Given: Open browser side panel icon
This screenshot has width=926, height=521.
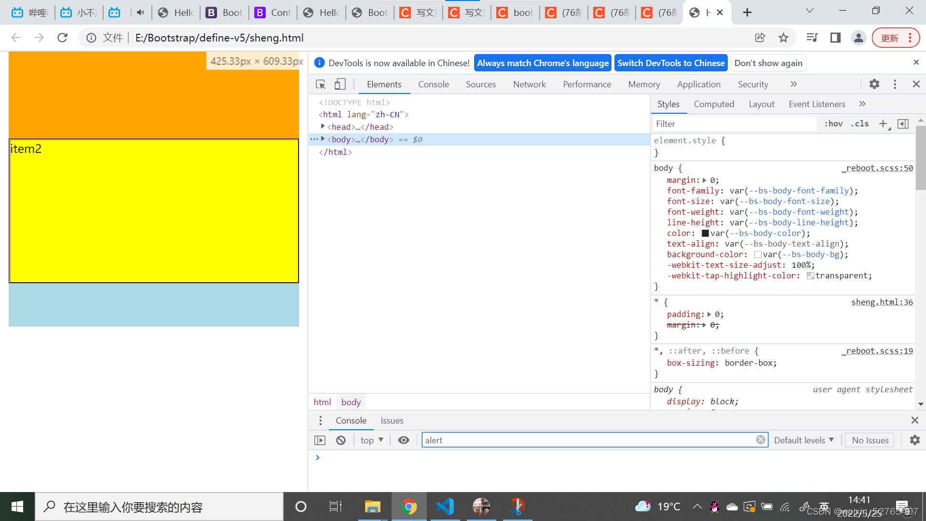Looking at the screenshot, I should [x=835, y=38].
